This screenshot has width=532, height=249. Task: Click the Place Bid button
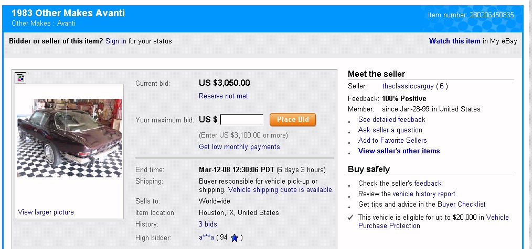click(x=293, y=120)
